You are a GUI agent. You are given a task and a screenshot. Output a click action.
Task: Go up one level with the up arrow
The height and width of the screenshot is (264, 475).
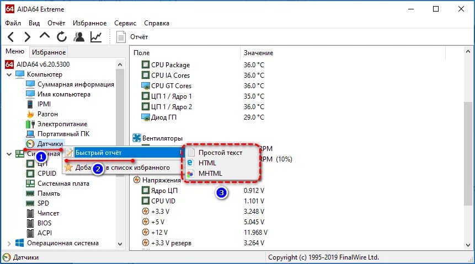click(45, 36)
